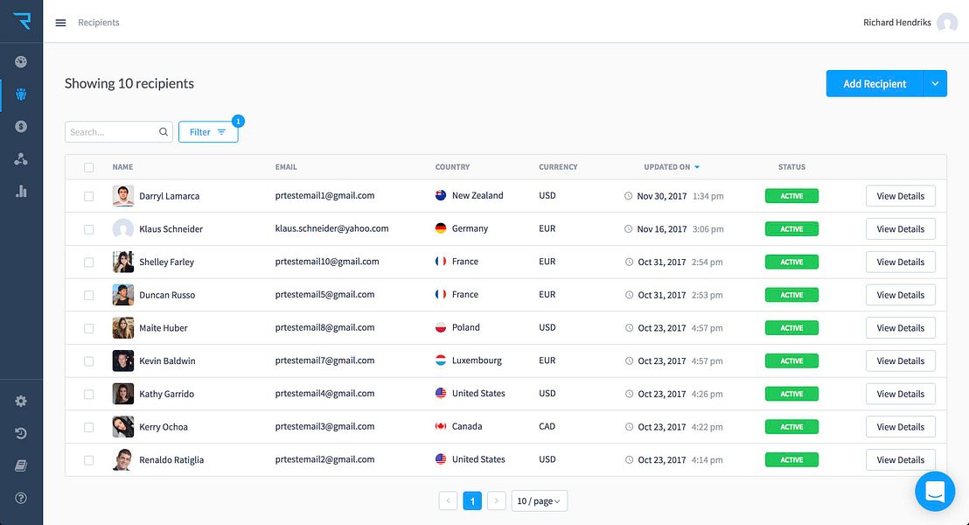This screenshot has height=525, width=969.
Task: Open the payments dollar icon in sidebar
Action: [21, 127]
